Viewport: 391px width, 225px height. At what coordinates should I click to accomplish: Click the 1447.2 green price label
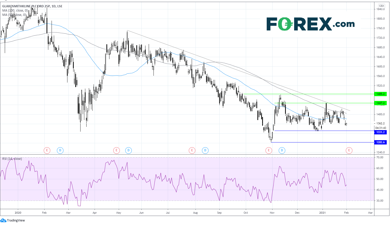tap(380, 103)
